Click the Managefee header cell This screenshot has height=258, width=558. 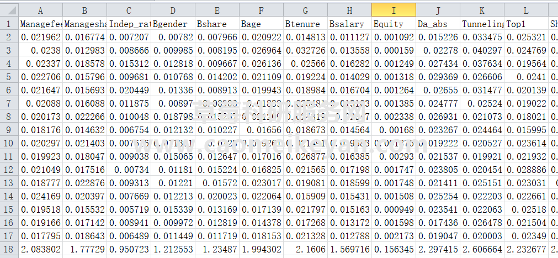tap(41, 24)
